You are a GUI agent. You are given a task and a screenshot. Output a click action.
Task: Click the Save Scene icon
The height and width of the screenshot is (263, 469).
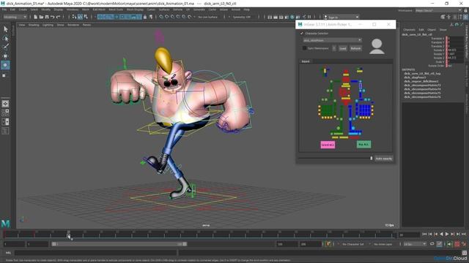(x=47, y=17)
